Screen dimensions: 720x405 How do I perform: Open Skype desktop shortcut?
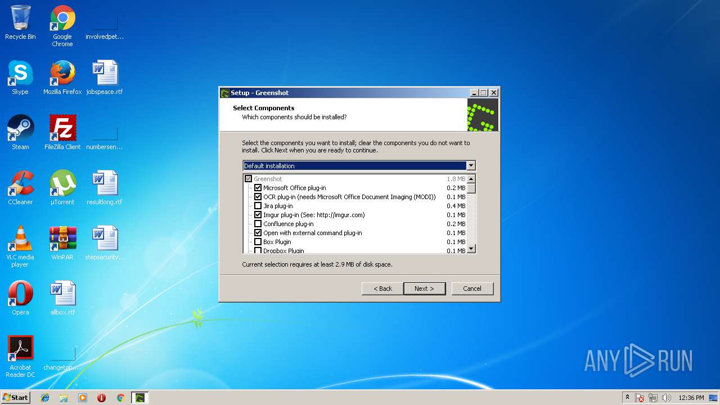pyautogui.click(x=20, y=78)
